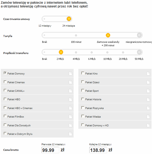The width and height of the screenshot is (152, 154).
Task: Select Pakiet w Dobrym Stylu checkbox
Action: pos(5,133)
